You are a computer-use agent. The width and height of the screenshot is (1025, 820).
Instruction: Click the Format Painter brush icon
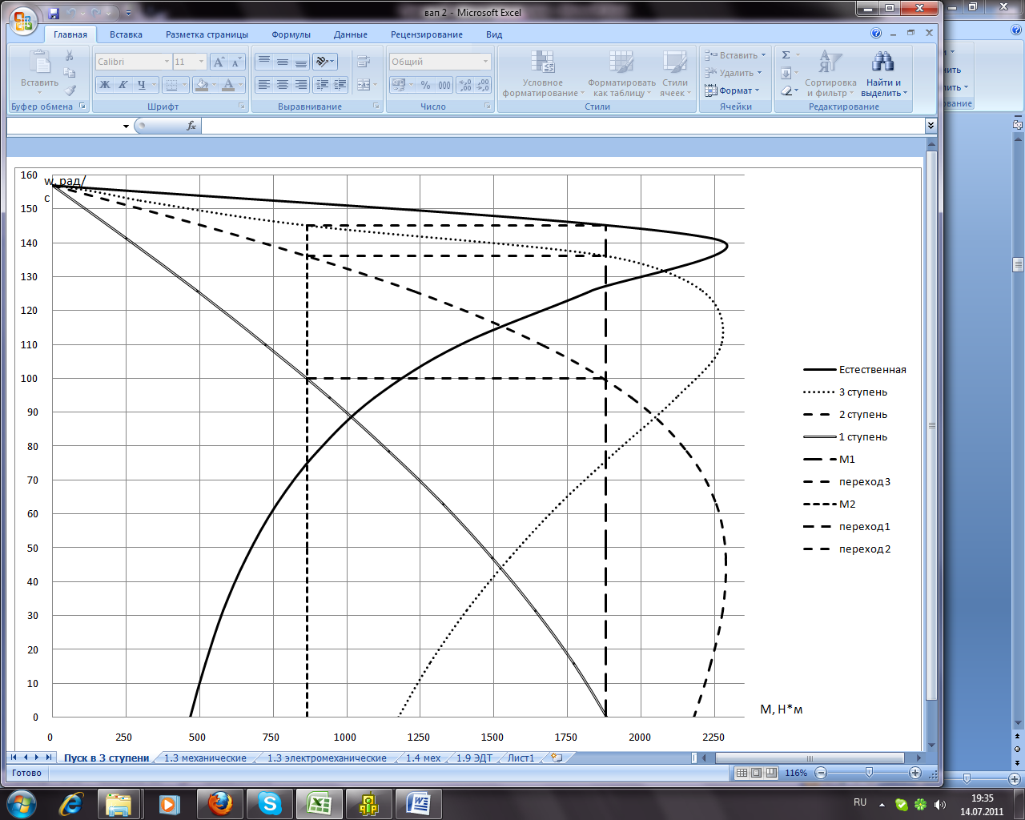pyautogui.click(x=70, y=90)
